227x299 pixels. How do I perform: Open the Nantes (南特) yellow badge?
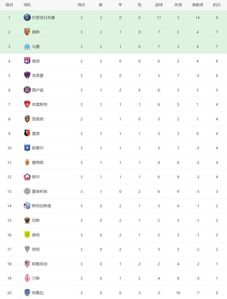tap(27, 235)
